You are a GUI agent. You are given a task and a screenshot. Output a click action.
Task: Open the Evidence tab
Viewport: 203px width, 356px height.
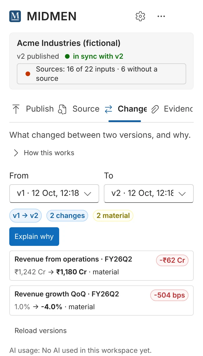tap(172, 109)
